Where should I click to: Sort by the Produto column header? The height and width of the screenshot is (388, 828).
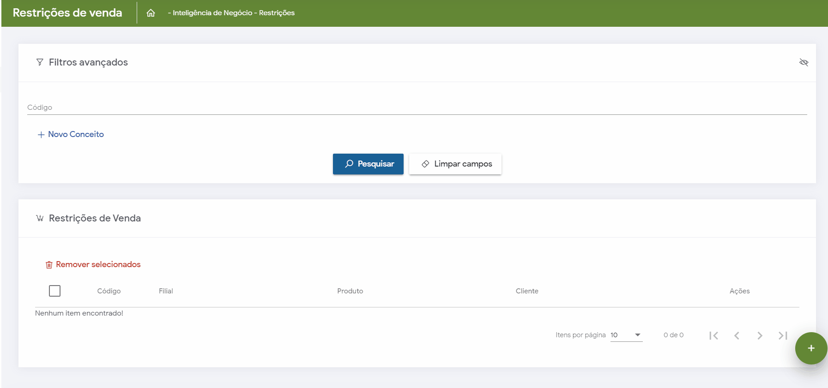point(350,291)
